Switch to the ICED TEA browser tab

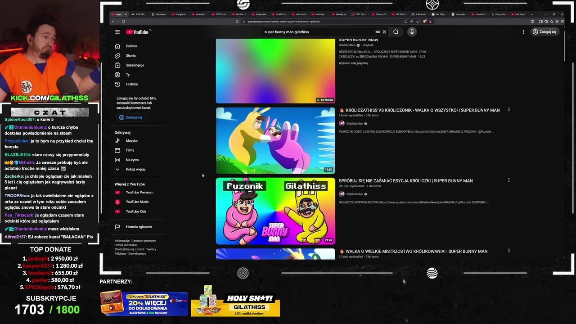pos(139,14)
